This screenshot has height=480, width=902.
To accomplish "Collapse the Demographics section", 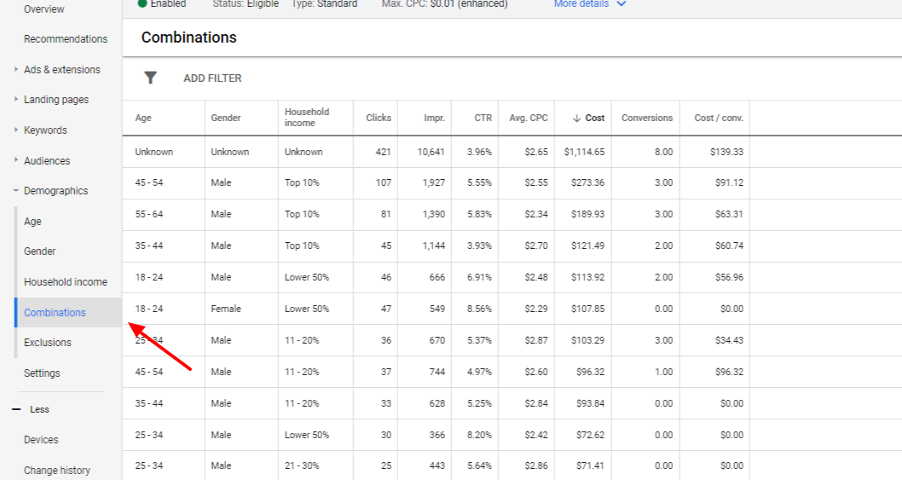I will click(x=16, y=191).
